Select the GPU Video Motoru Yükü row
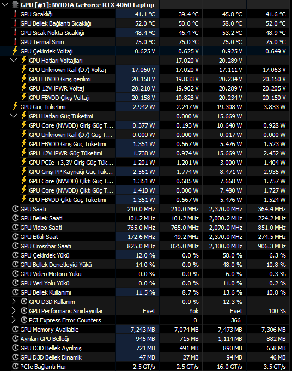 coord(146,274)
